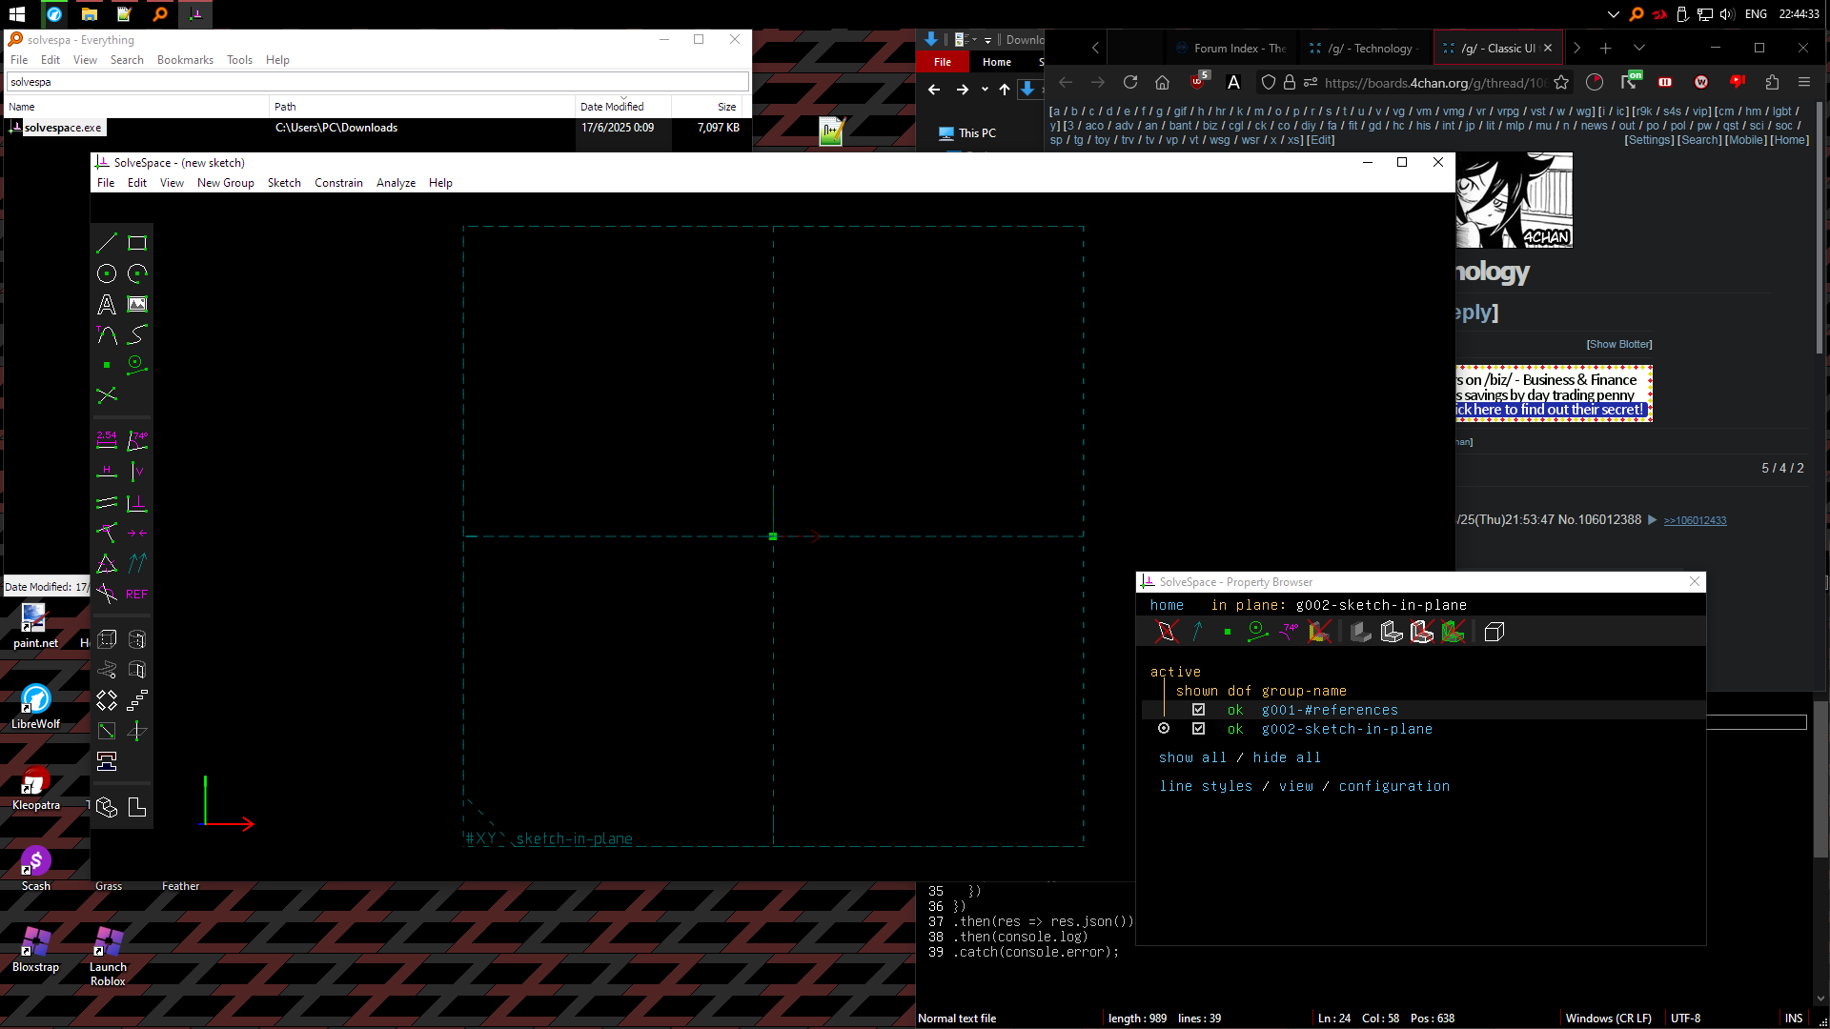Show hidden tray icons chevron

point(1613,14)
